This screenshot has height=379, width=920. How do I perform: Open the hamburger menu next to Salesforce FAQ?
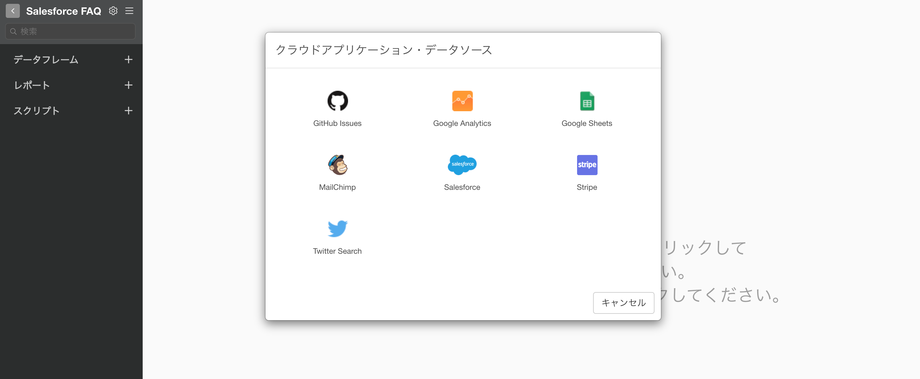(x=129, y=11)
